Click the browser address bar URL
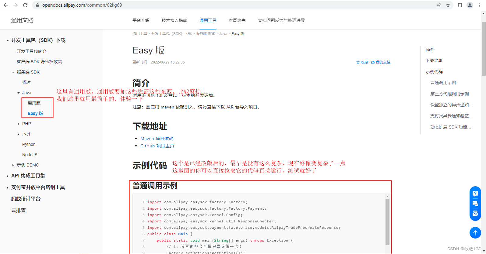Image resolution: width=486 pixels, height=254 pixels. click(x=82, y=5)
